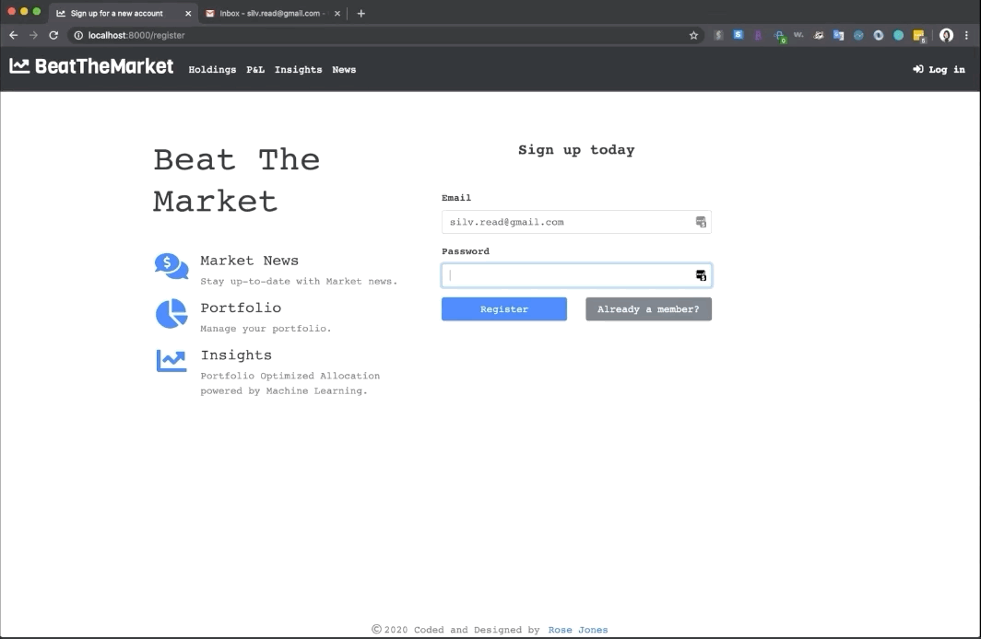Click the Market News chat bubble icon
Screen dimensions: 981x639
[171, 266]
